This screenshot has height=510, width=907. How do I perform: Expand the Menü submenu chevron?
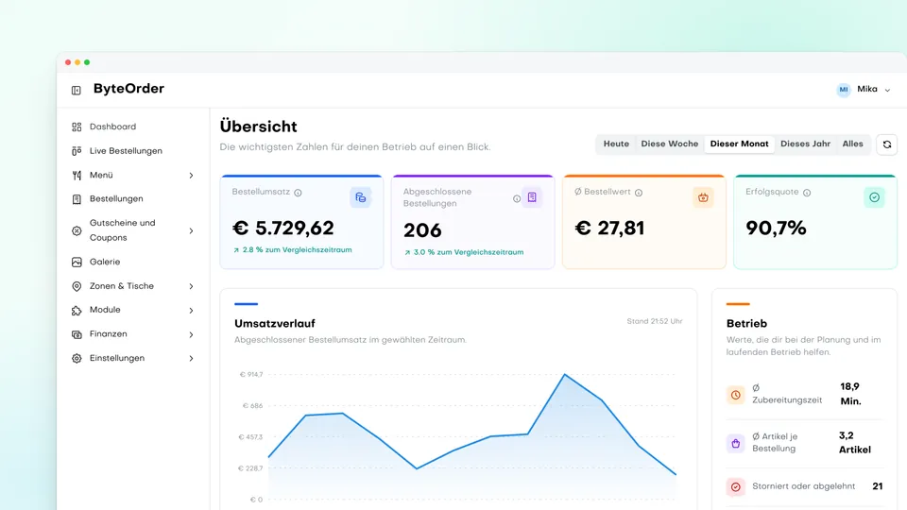pos(191,176)
